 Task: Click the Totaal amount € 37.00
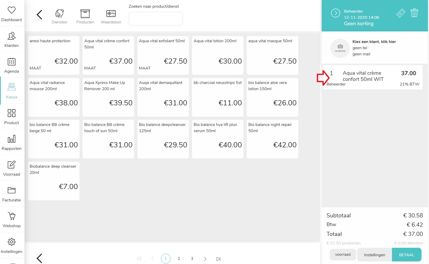pyautogui.click(x=413, y=234)
